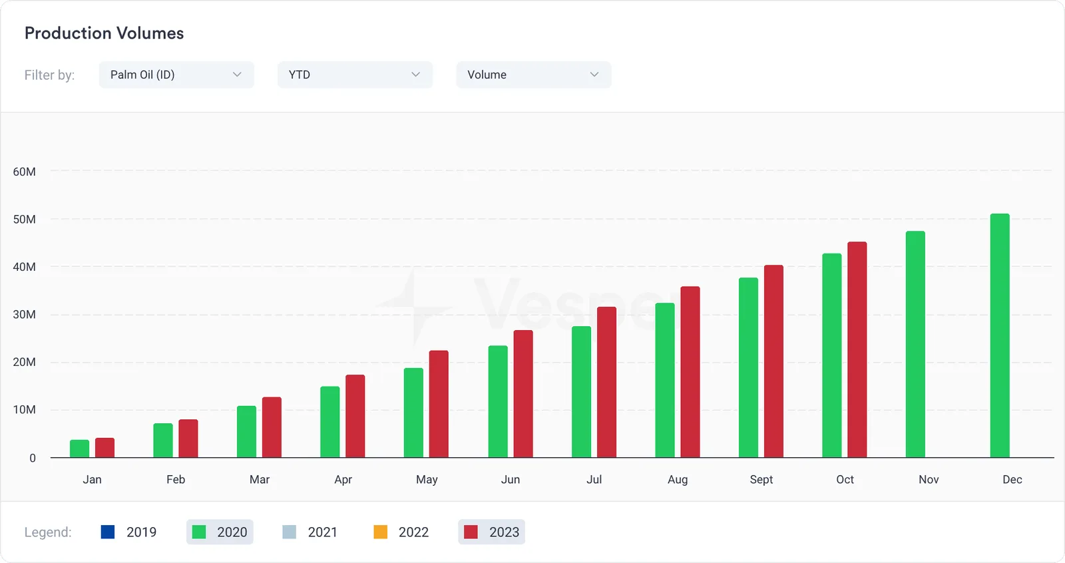
Task: Click the 30M axis label
Action: 25,315
